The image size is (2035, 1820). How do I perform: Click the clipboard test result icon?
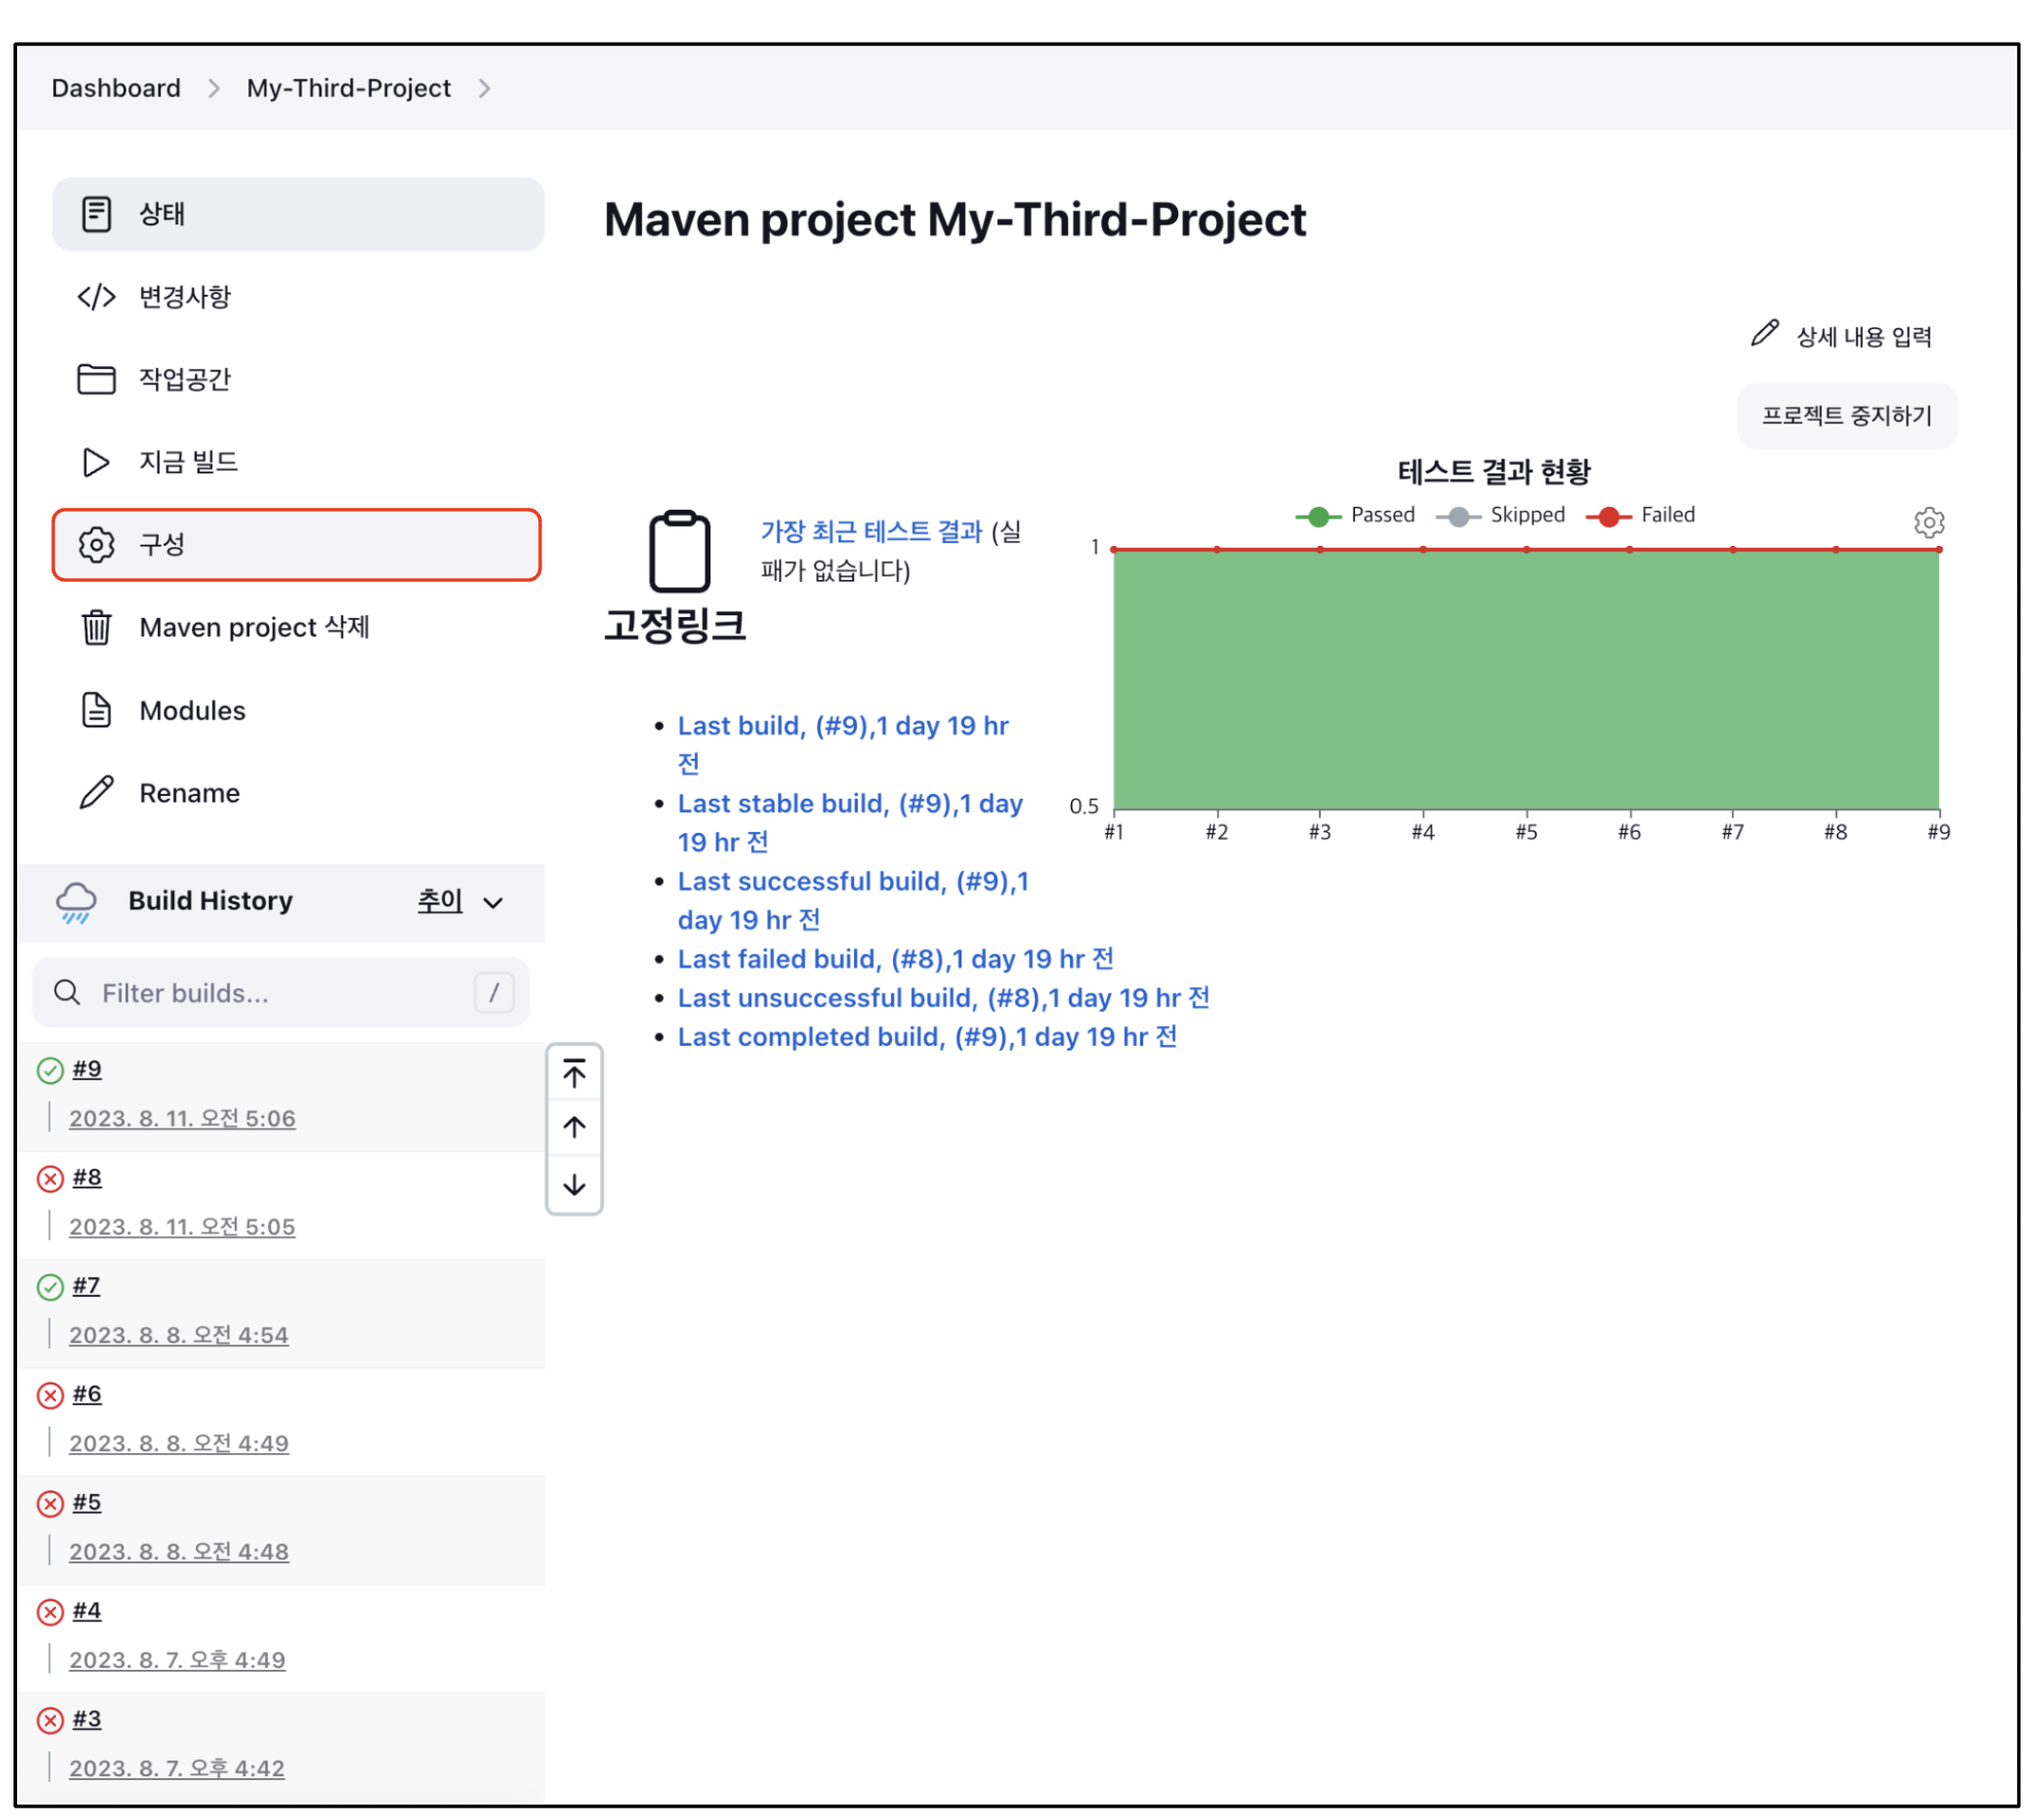pyautogui.click(x=679, y=551)
